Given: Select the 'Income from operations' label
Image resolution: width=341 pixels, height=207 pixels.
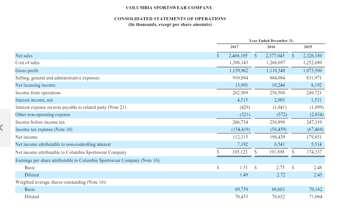Looking at the screenshot, I should 38,93.
